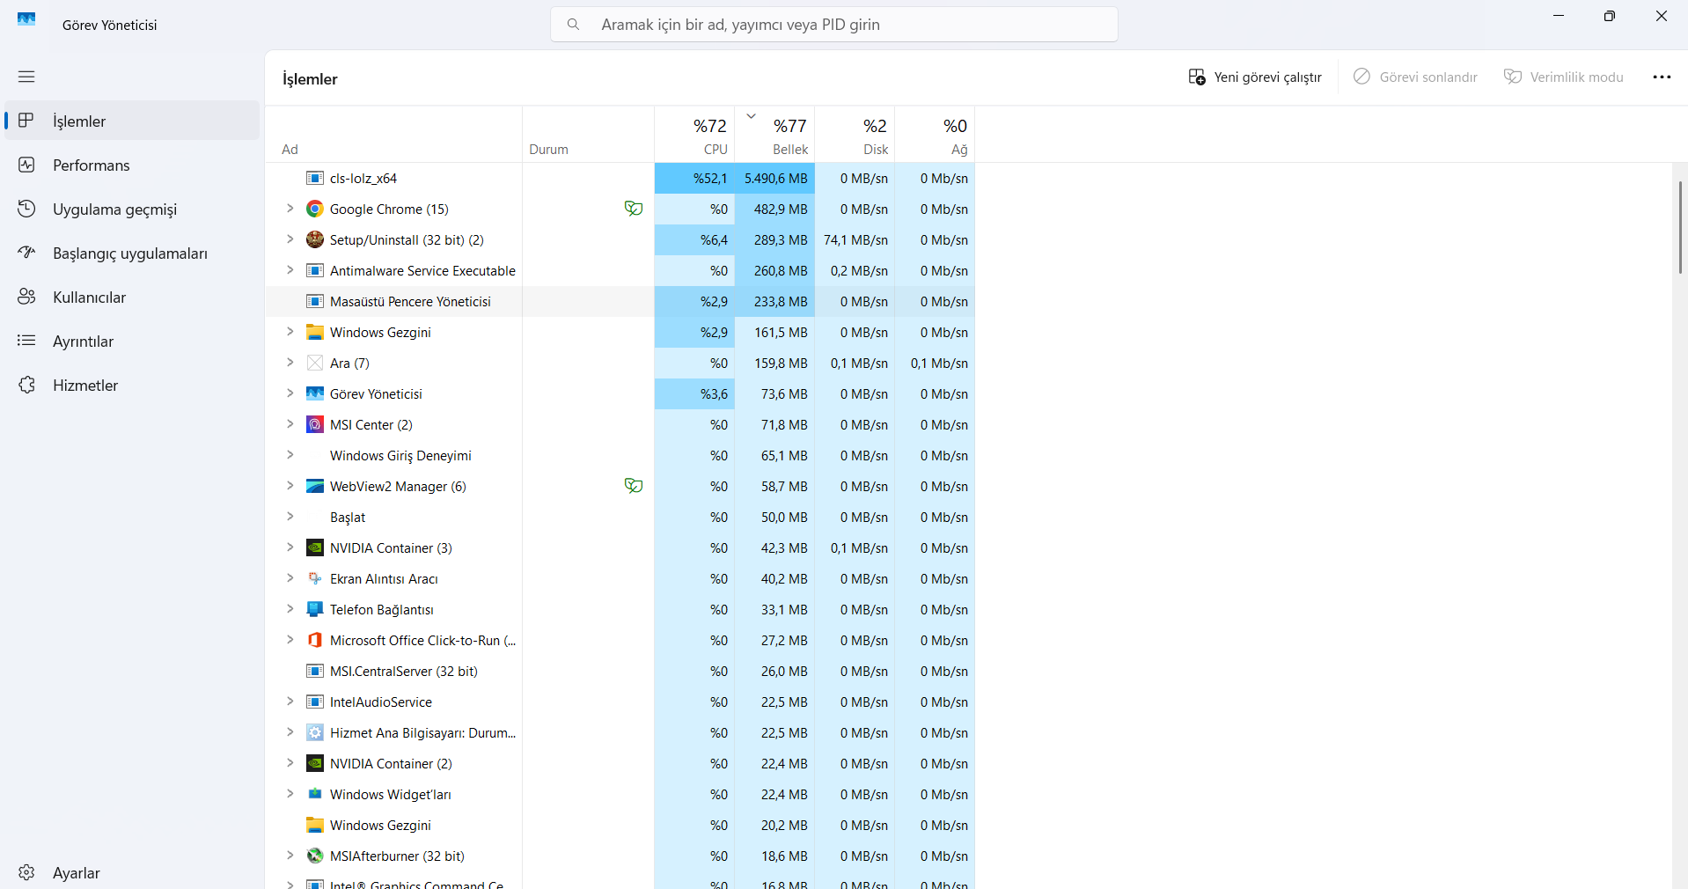Screen dimensions: 1688x889
Task: Click the Setup/Uninstall process icon
Action: click(314, 239)
